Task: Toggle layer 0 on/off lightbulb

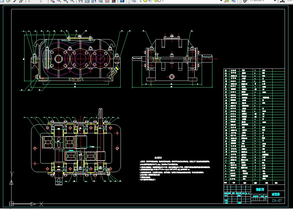Action: pos(141,1)
